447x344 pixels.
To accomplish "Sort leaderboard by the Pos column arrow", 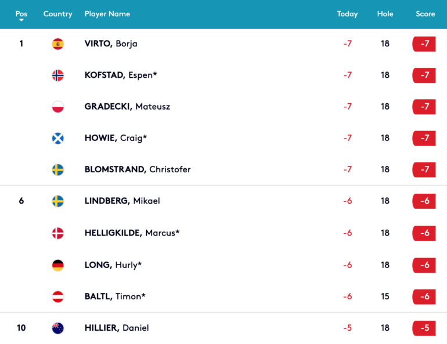I will [21, 20].
